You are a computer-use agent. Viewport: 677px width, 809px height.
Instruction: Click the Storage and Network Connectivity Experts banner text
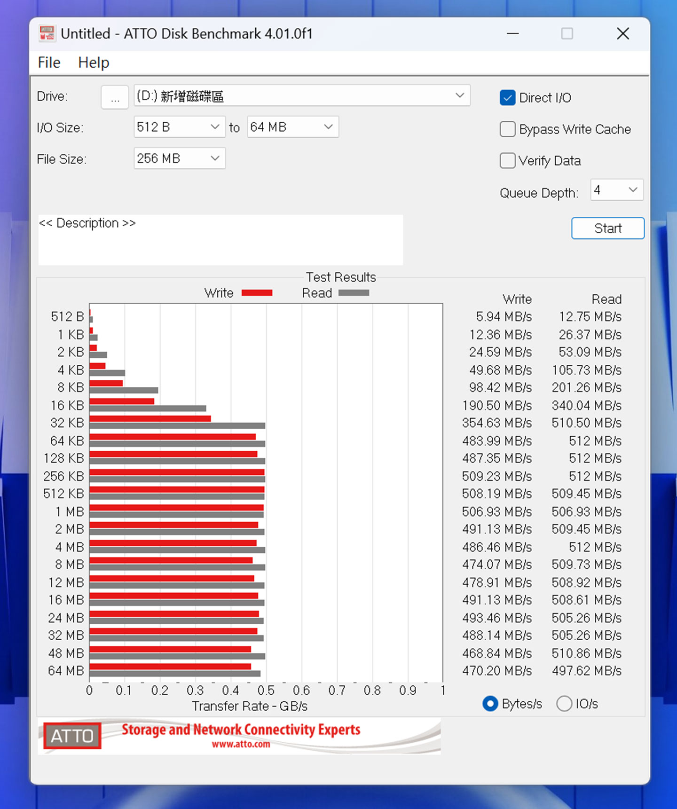point(241,730)
